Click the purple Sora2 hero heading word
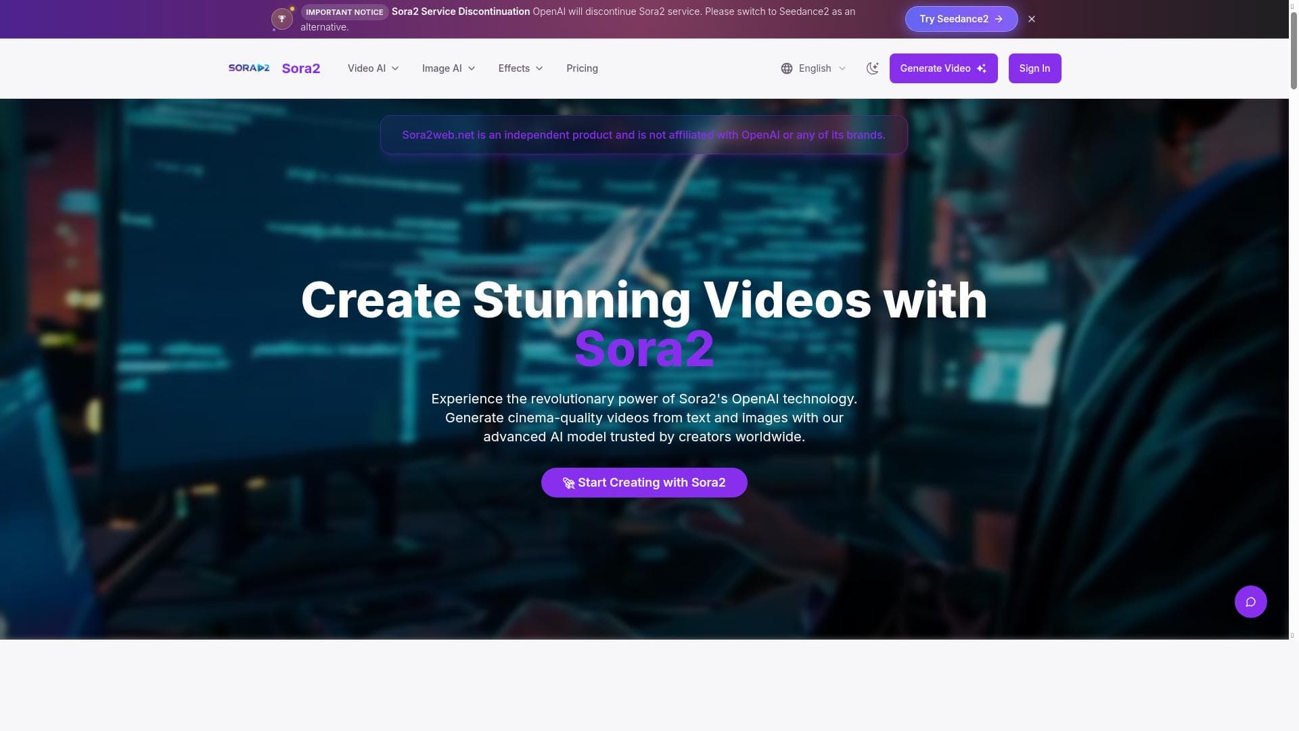This screenshot has width=1299, height=731. pos(644,349)
